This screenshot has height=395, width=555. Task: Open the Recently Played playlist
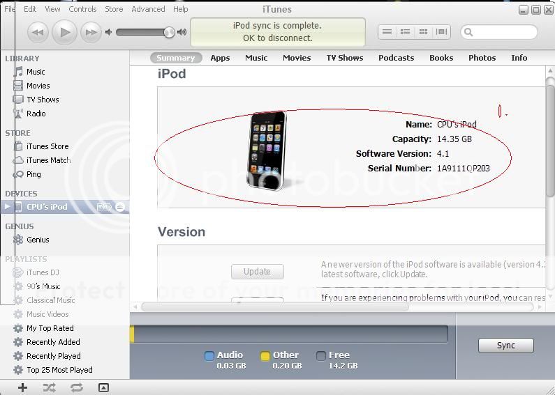click(x=54, y=356)
